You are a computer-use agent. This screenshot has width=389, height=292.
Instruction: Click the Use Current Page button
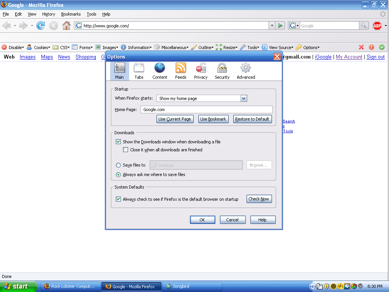[x=175, y=119]
